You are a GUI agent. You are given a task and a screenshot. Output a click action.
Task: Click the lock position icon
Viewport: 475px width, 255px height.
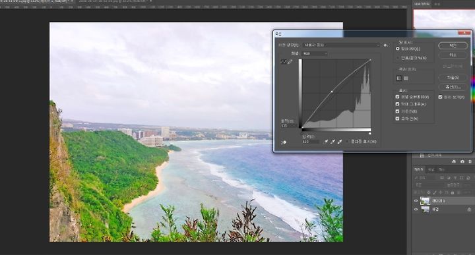[x=441, y=192]
